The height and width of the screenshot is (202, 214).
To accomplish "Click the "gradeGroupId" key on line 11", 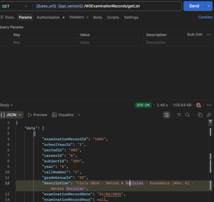I will [x=57, y=178].
